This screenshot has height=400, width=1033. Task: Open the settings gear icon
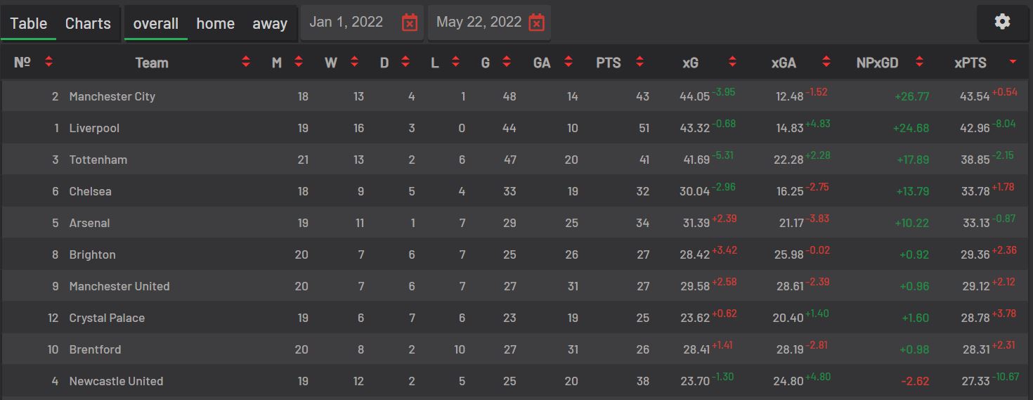pyautogui.click(x=1002, y=22)
